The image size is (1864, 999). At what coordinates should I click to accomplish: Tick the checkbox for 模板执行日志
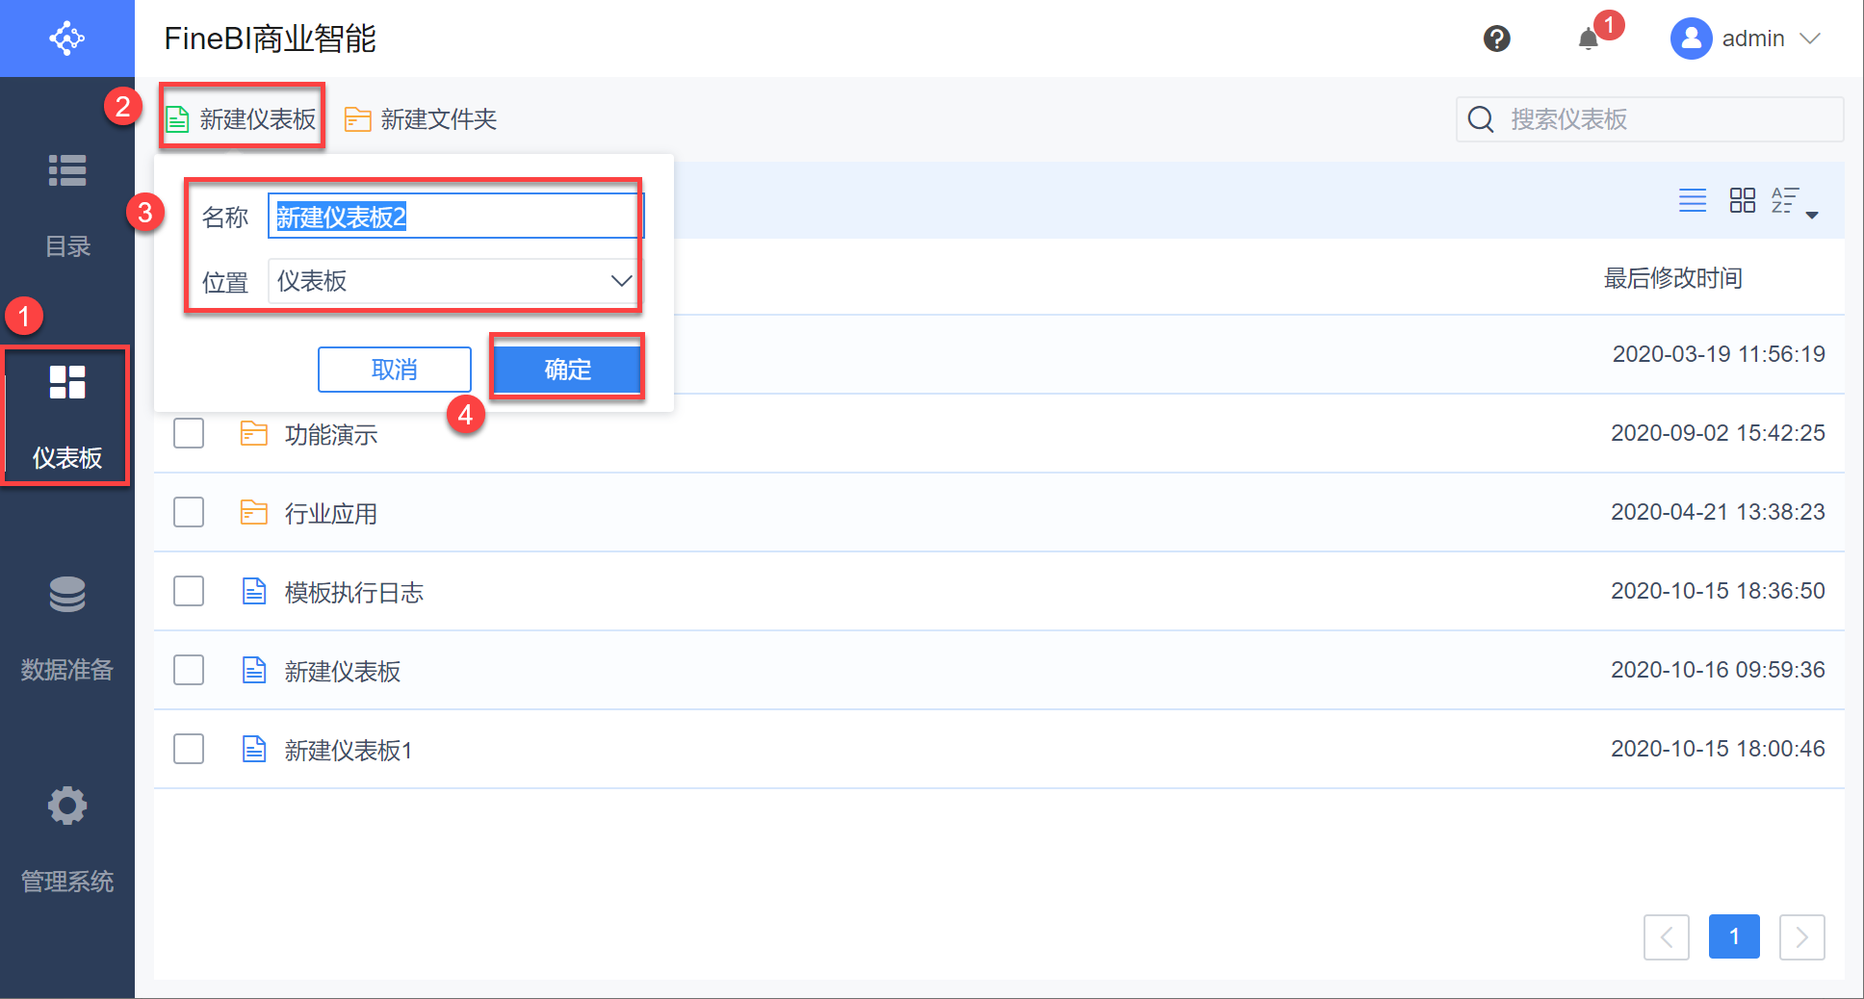pos(189,591)
